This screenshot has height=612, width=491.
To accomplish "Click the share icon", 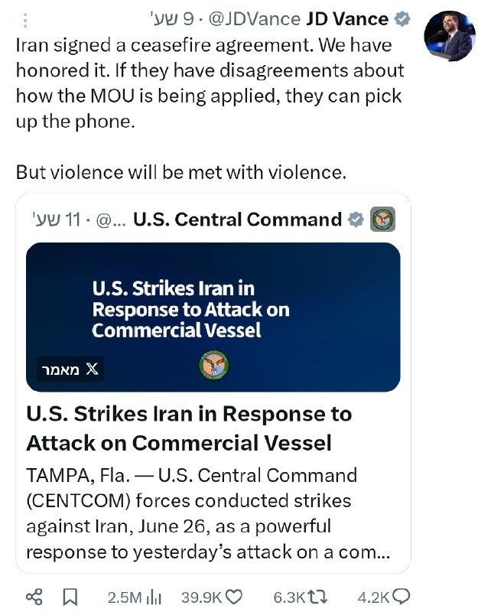I will (x=34, y=597).
